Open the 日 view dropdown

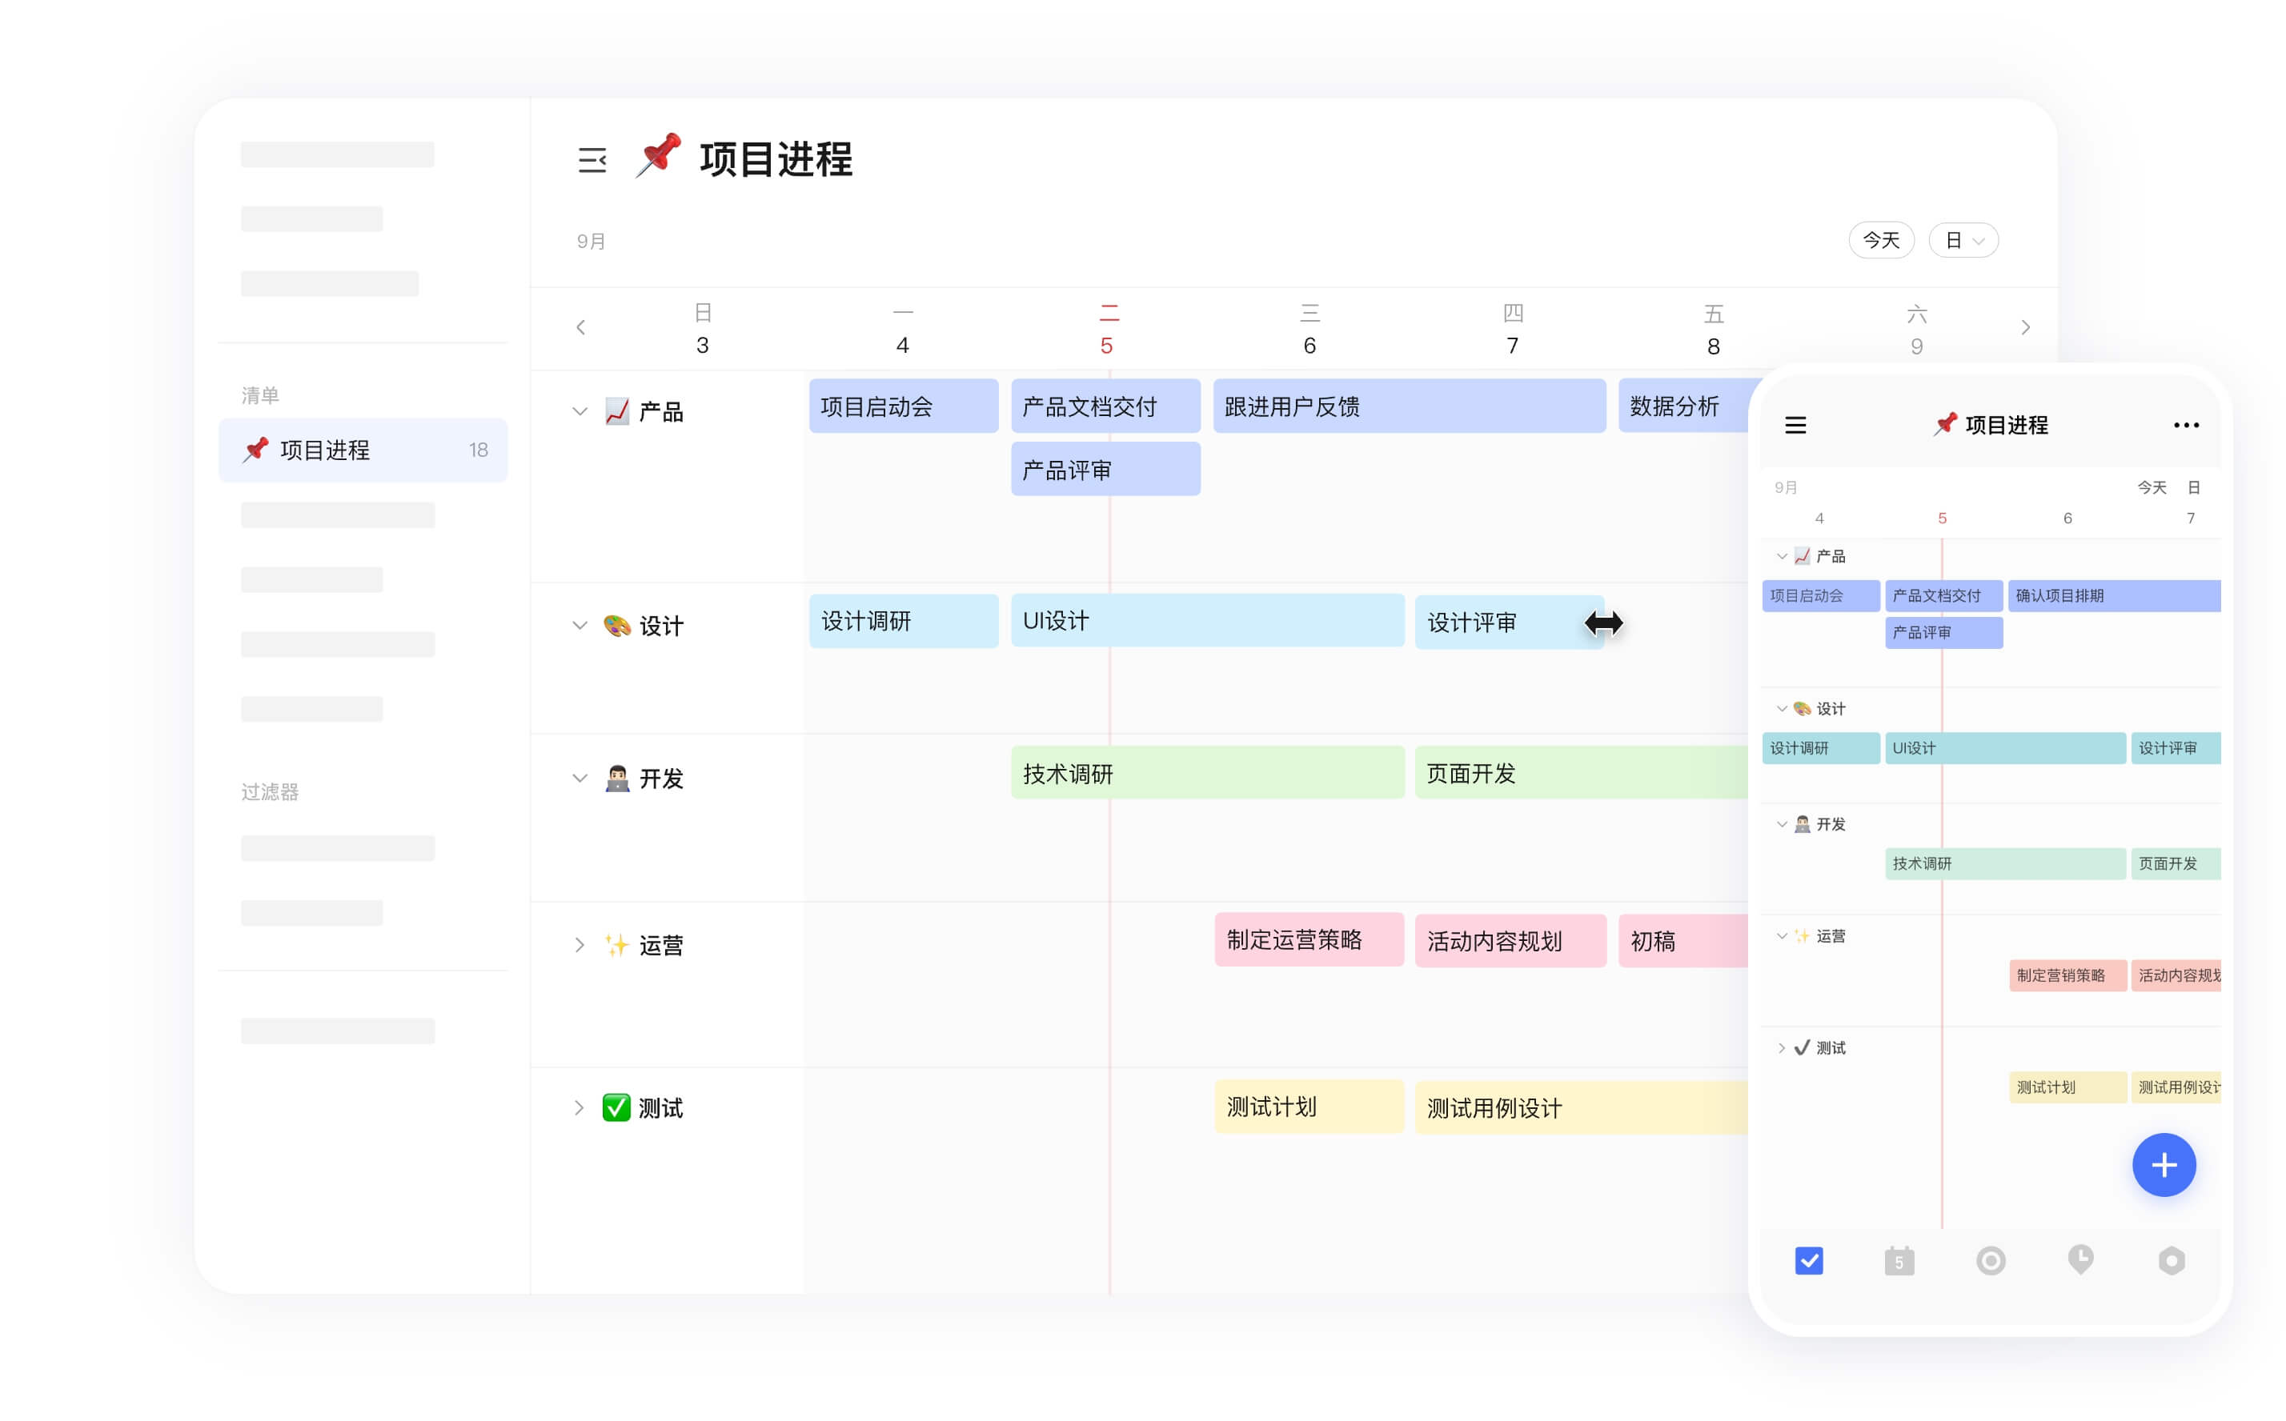[x=1963, y=240]
